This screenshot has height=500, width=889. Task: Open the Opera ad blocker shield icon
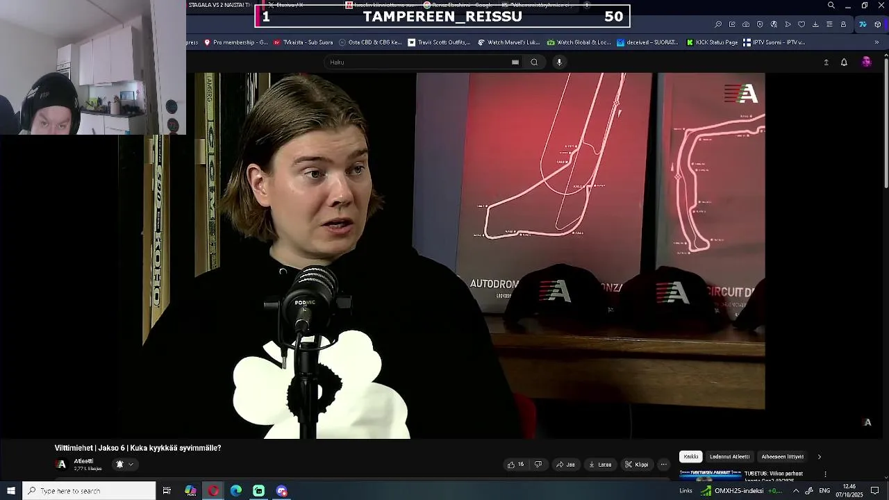click(760, 24)
